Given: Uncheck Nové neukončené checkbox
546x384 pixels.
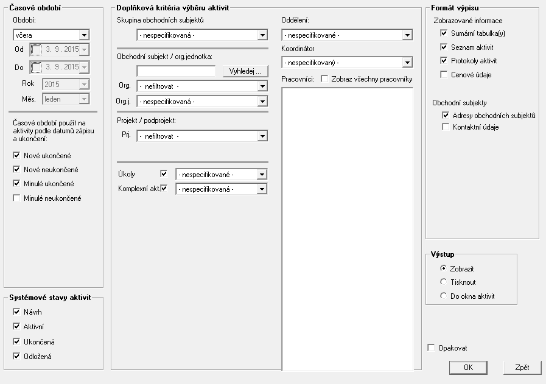Looking at the screenshot, I should pos(16,170).
